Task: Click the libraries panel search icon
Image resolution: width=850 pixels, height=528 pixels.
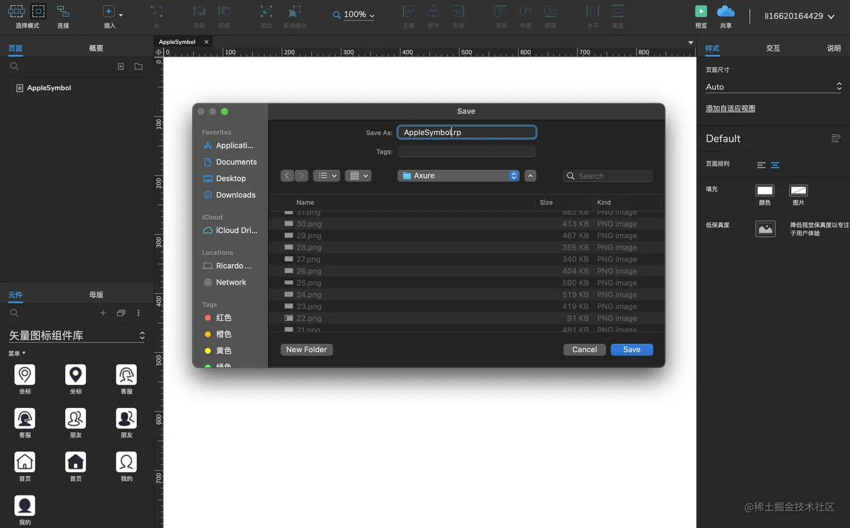Action: click(x=14, y=313)
